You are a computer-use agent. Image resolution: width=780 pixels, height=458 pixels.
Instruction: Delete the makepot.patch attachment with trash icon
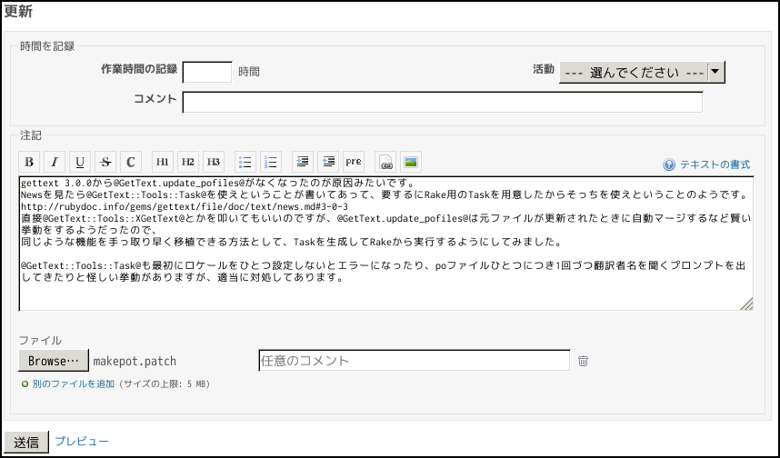584,361
